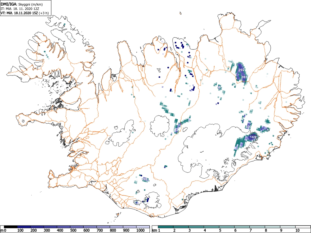The image size is (311, 233).
Task: Pick the 100–200 m dark navy legend swatch
Action: 24,227
